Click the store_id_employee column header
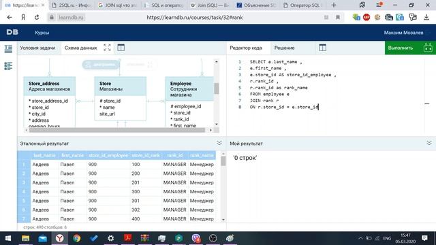 coord(108,155)
